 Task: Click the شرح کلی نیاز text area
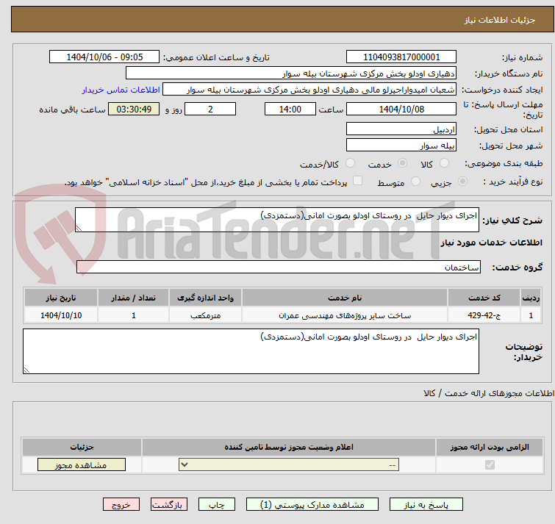click(x=277, y=220)
